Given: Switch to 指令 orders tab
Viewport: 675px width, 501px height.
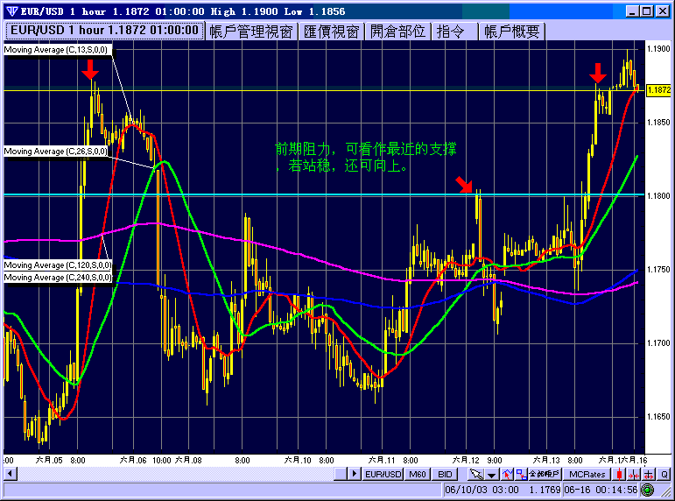Looking at the screenshot, I should point(455,32).
